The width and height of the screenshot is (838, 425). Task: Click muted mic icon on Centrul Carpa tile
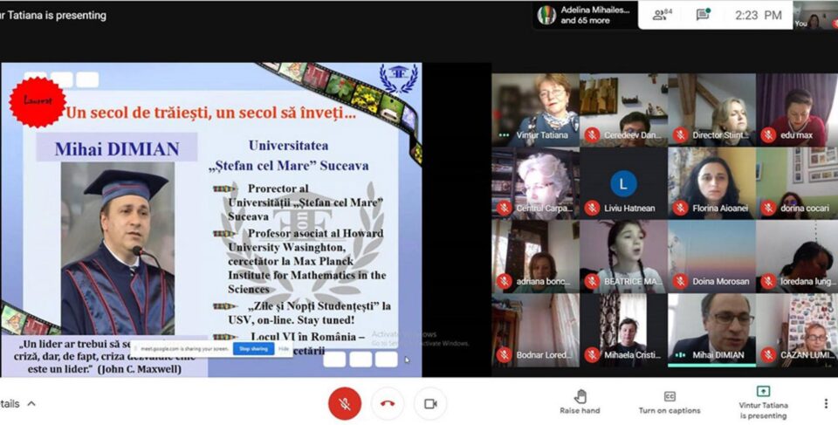click(504, 208)
